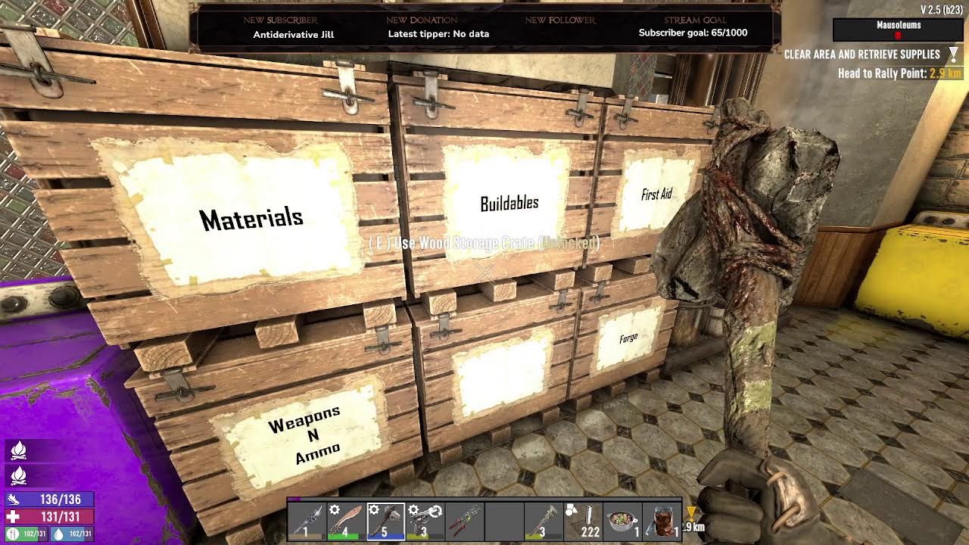Click the health bar showing 131/131
Screen dimensions: 969x545
pyautogui.click(x=49, y=516)
